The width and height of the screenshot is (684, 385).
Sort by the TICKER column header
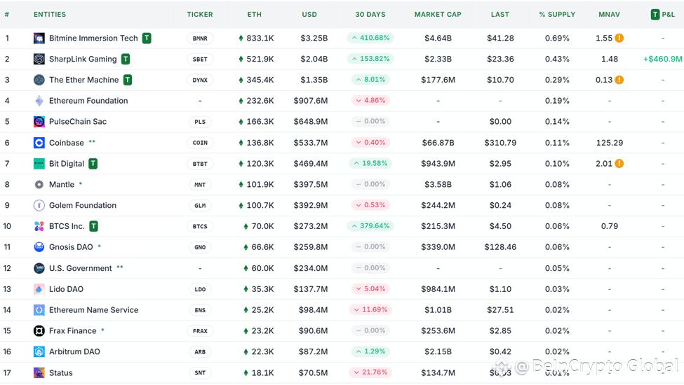click(x=200, y=15)
